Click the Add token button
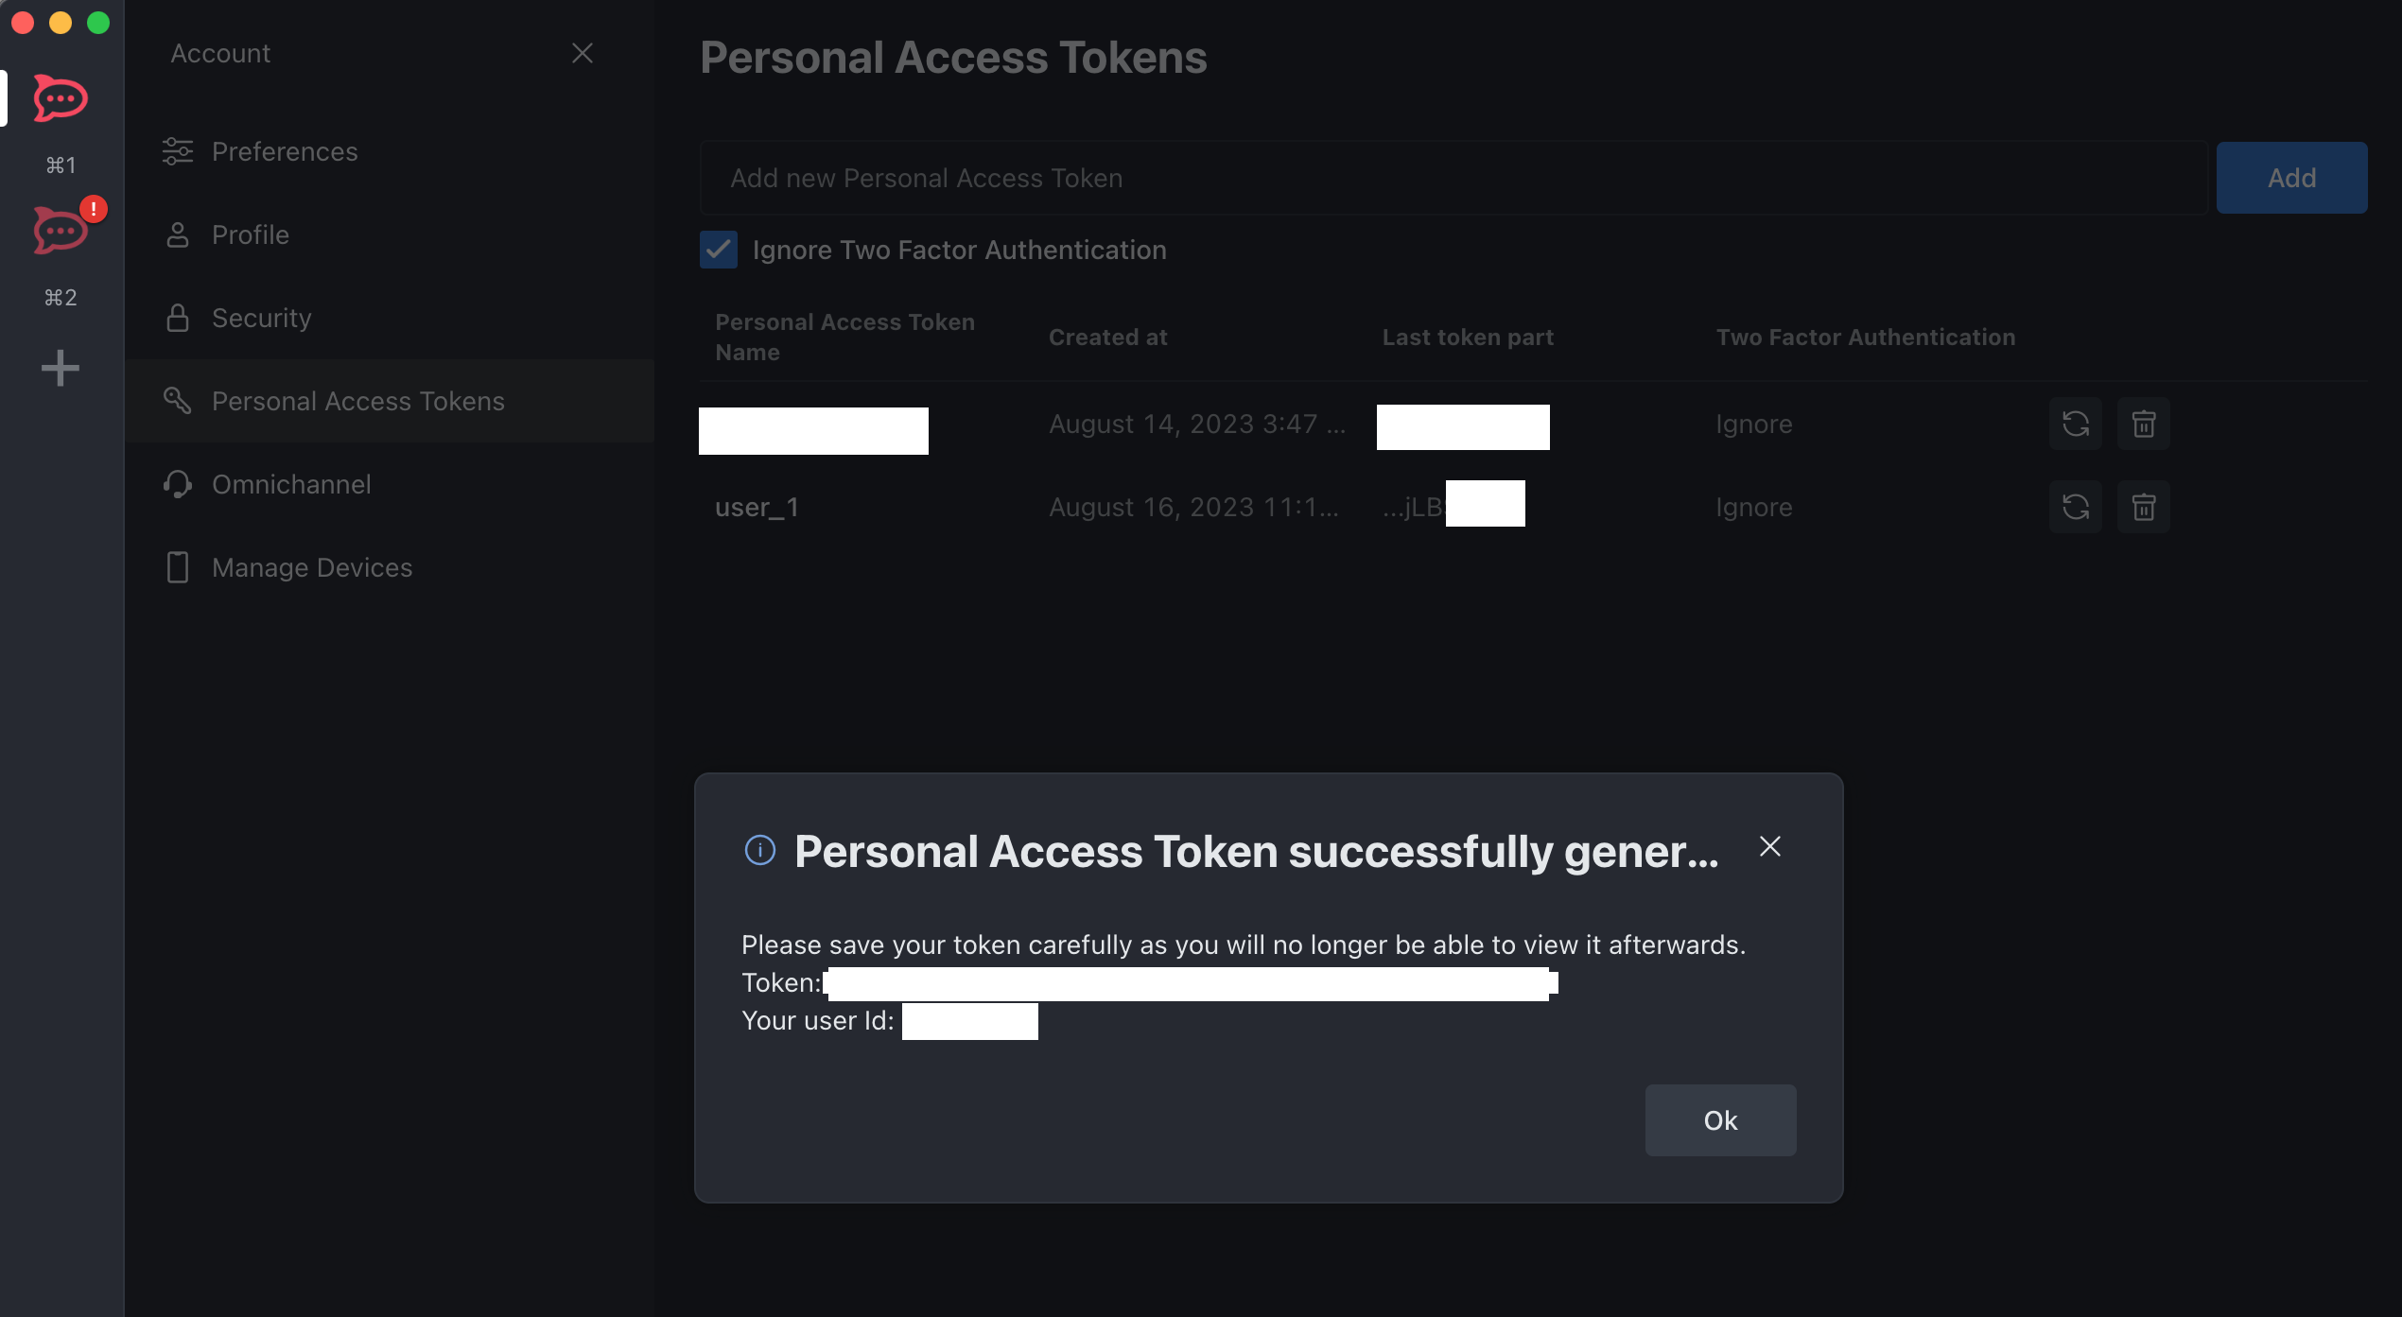2402x1317 pixels. coord(2292,178)
